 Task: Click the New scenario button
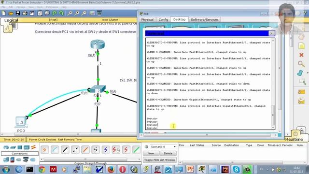coord(151,153)
